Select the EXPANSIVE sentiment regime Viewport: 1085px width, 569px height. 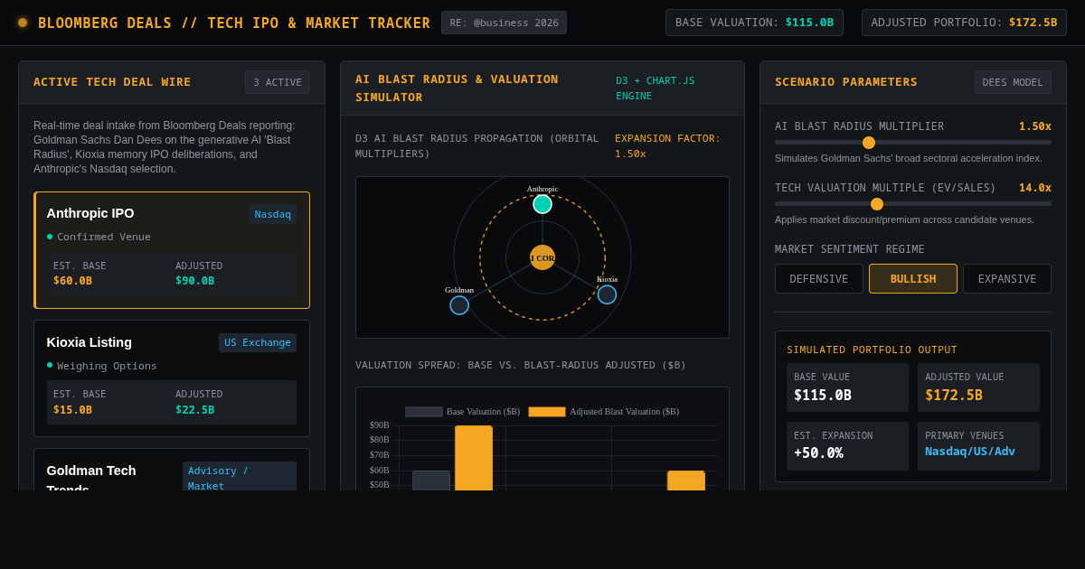click(x=1007, y=278)
